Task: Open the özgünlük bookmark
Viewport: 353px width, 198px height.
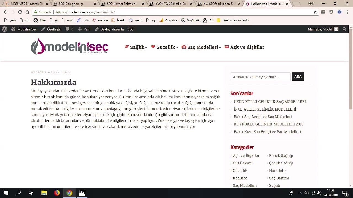Action: (x=190, y=20)
